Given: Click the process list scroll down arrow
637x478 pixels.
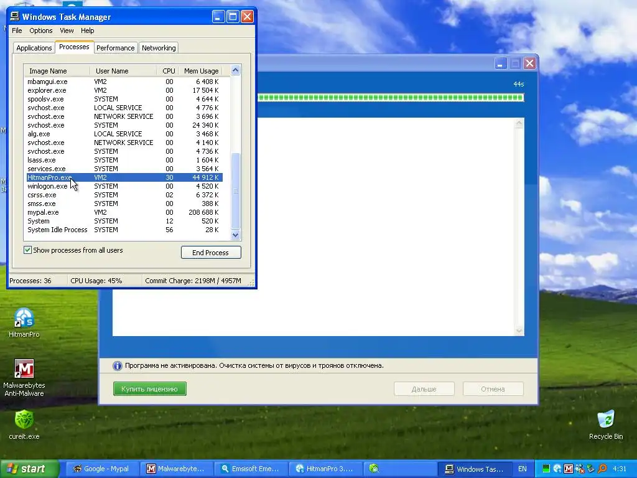Looking at the screenshot, I should (236, 235).
